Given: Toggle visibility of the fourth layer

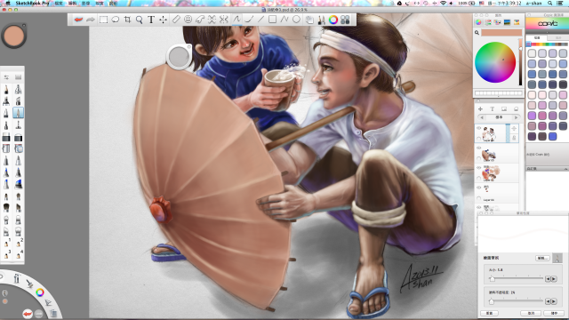Looking at the screenshot, I should 478,188.
